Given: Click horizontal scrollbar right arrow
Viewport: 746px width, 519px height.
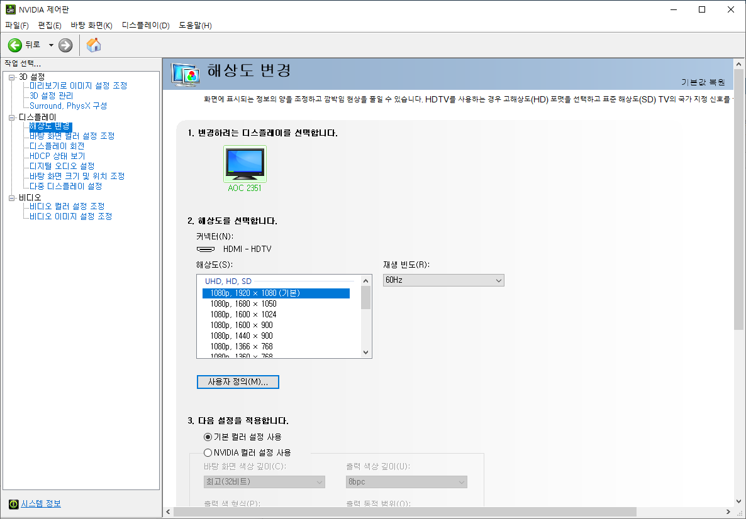Looking at the screenshot, I should coord(728,512).
